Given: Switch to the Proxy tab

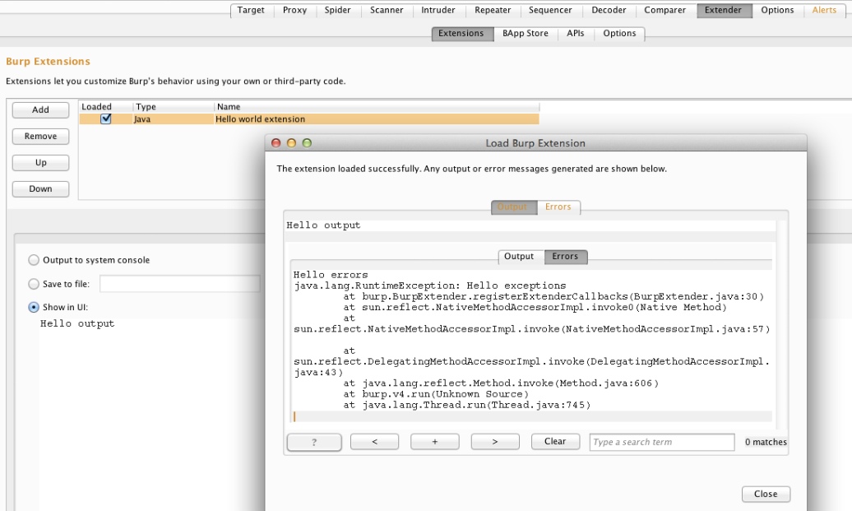Looking at the screenshot, I should point(294,11).
